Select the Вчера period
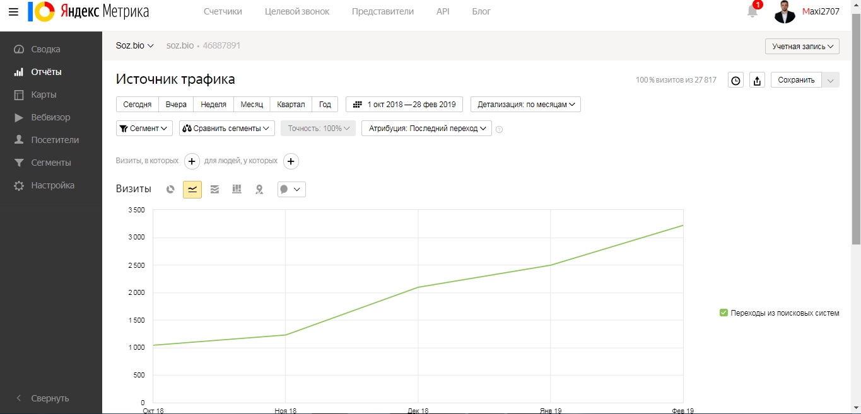Screen dimensions: 861x414 [176, 105]
